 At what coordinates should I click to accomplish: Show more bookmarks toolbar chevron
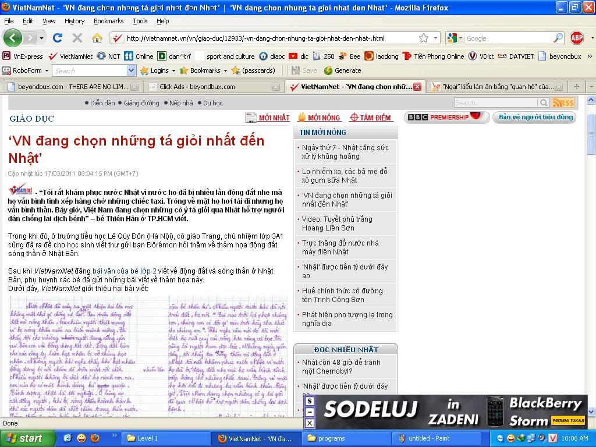tap(590, 56)
